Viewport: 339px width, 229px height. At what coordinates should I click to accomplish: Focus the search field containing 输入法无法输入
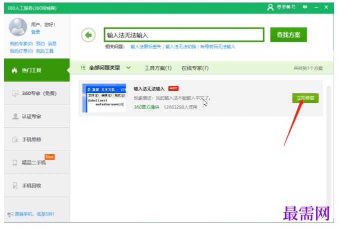pos(184,35)
